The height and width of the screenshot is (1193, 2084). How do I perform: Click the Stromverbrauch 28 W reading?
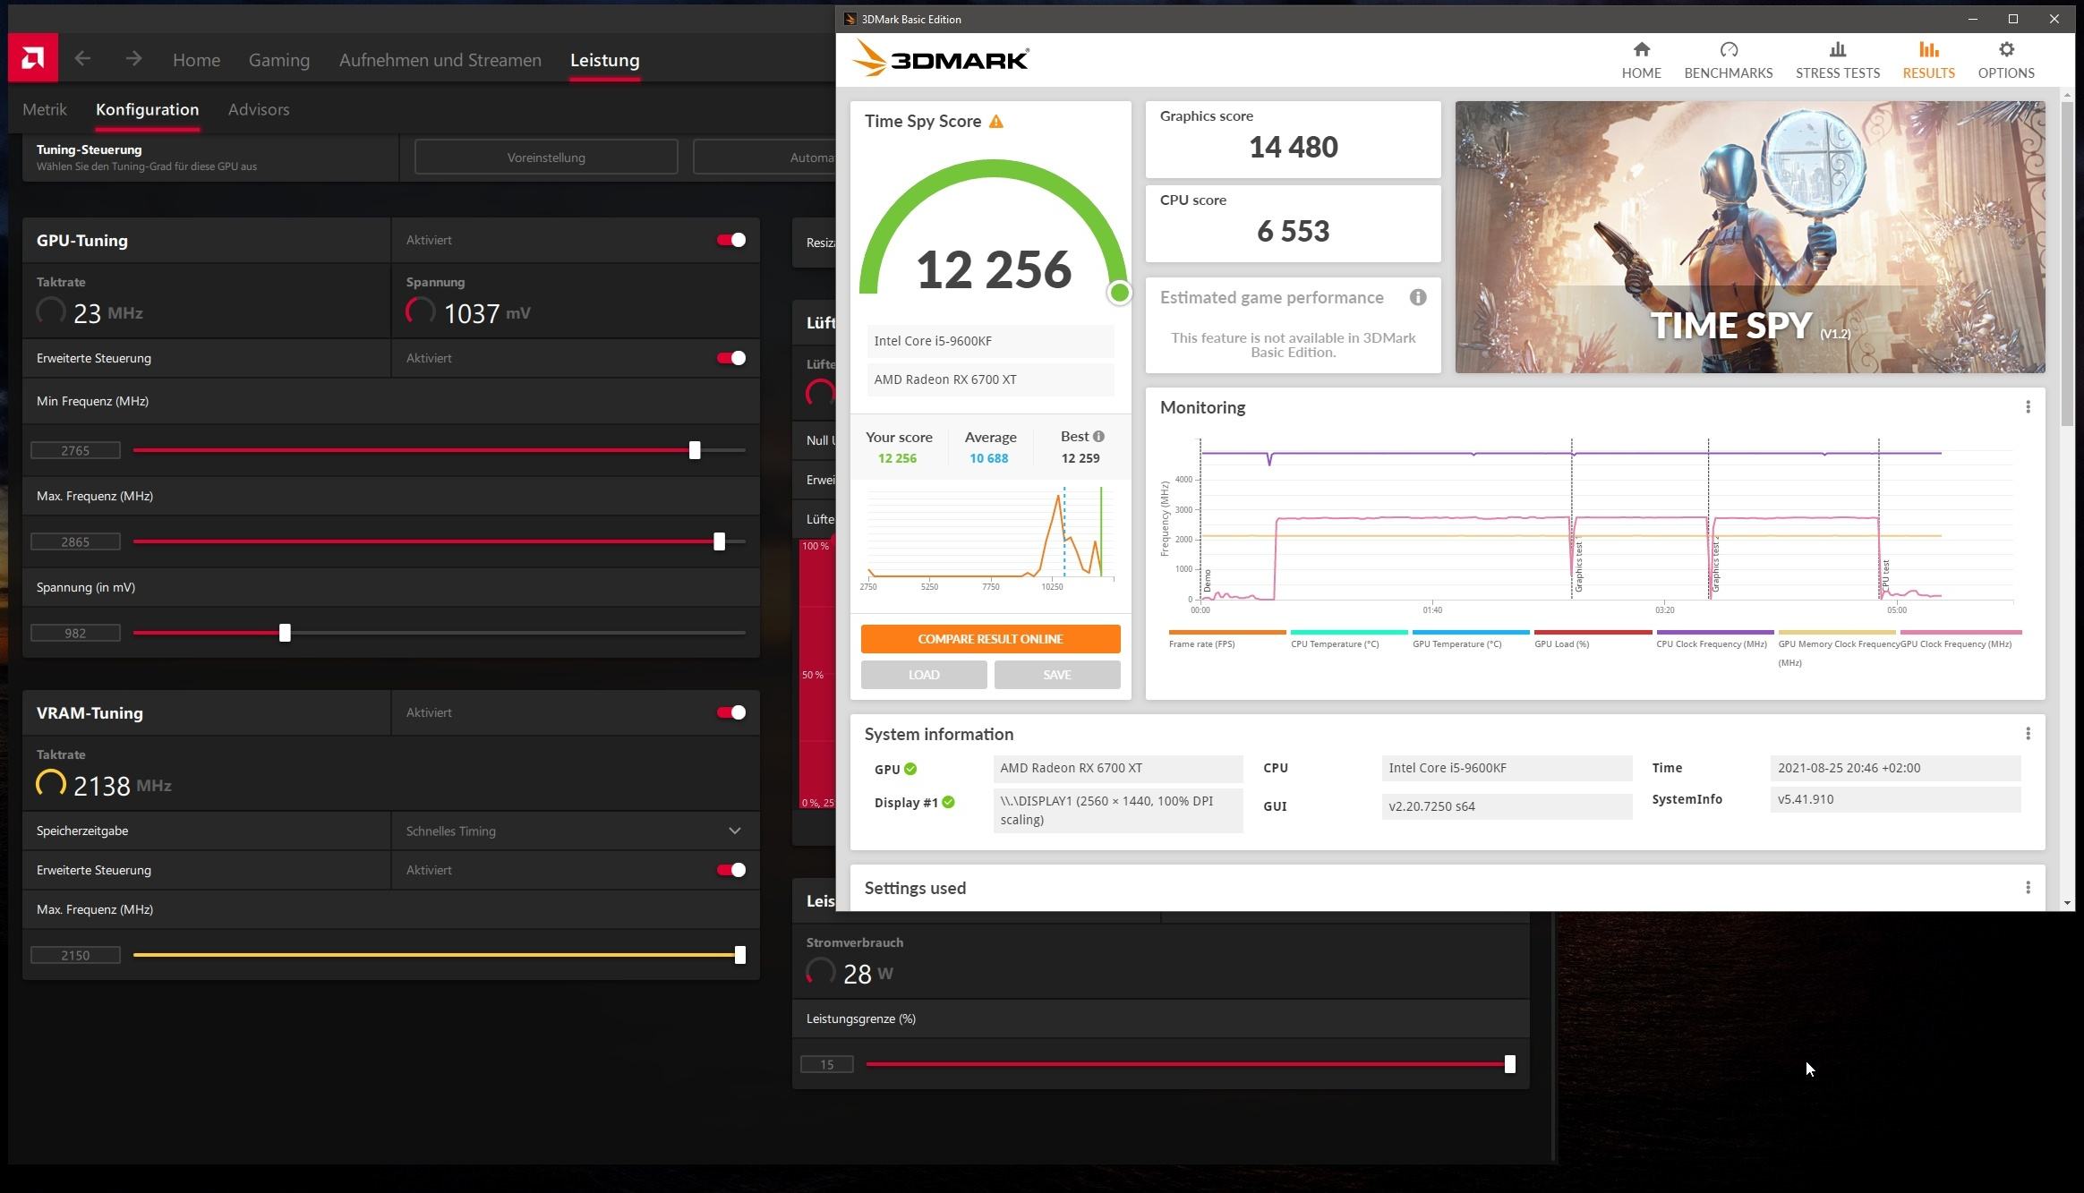(850, 973)
